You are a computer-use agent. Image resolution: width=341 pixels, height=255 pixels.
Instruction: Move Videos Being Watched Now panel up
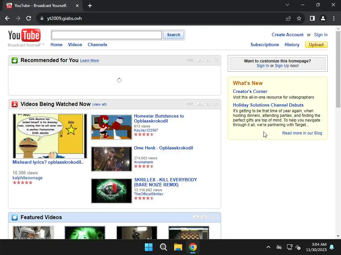tap(200, 104)
